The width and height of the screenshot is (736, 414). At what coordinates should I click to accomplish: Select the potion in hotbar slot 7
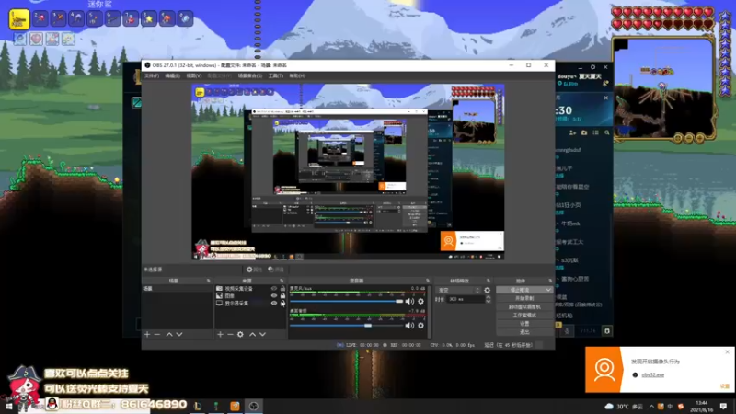(x=131, y=18)
